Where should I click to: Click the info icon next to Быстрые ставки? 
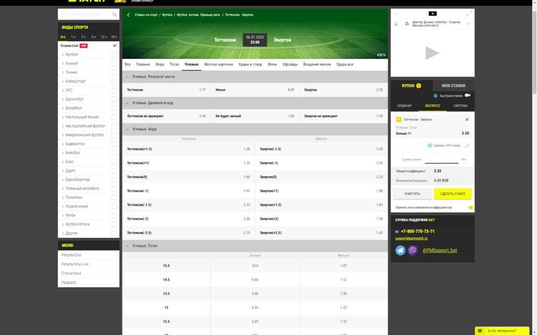pyautogui.click(x=436, y=96)
